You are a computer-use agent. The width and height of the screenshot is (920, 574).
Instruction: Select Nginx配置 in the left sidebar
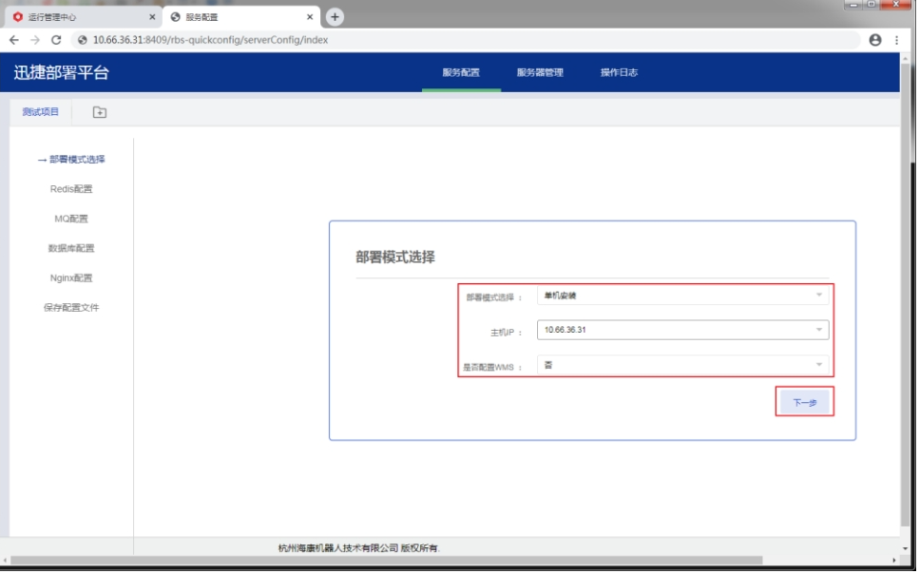[x=71, y=278]
